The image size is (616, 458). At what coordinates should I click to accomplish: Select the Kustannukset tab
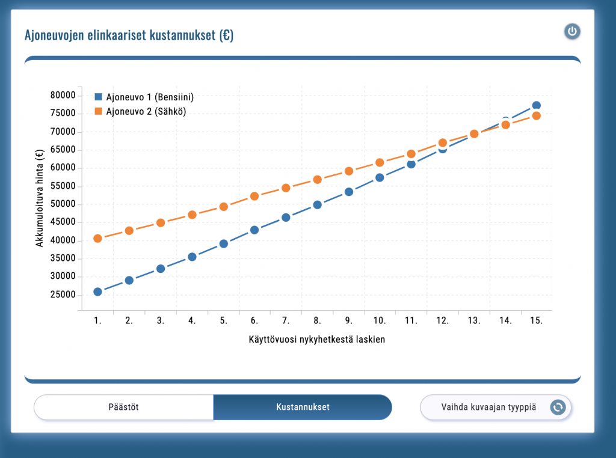pyautogui.click(x=303, y=407)
